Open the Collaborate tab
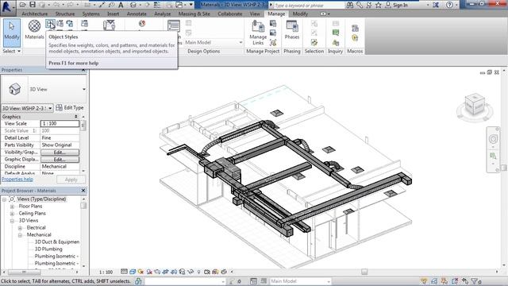Viewport: 508px width, 286px height. [229, 14]
